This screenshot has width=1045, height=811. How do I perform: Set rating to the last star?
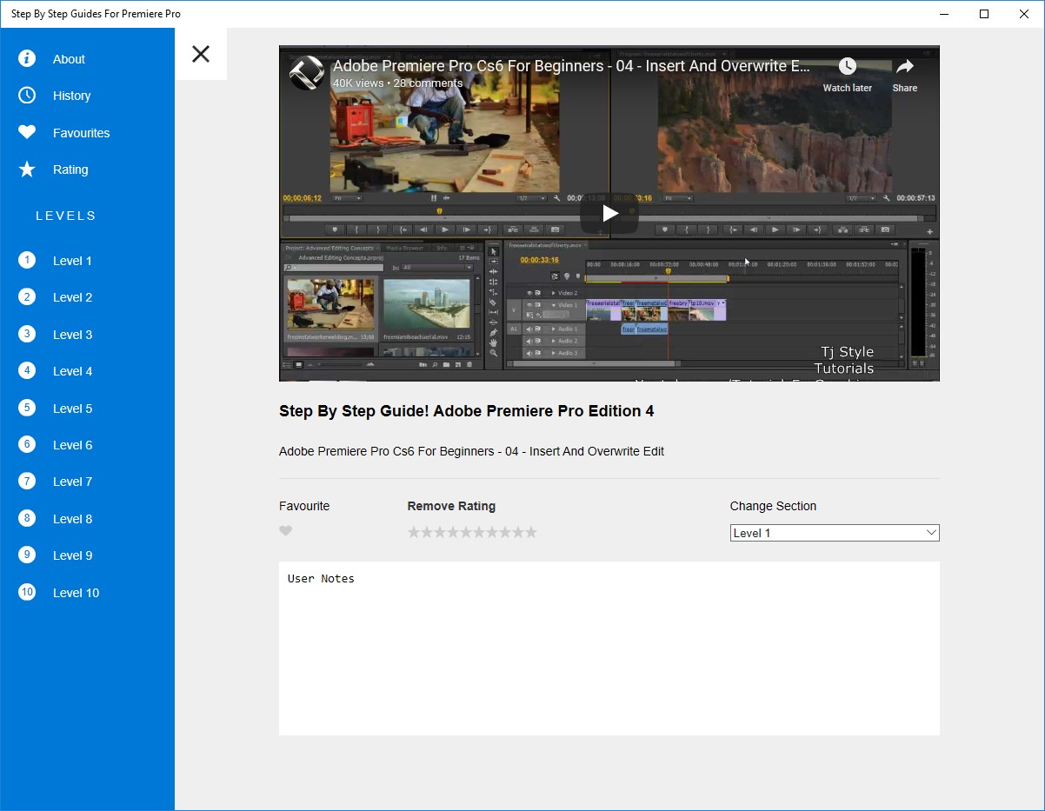(531, 532)
